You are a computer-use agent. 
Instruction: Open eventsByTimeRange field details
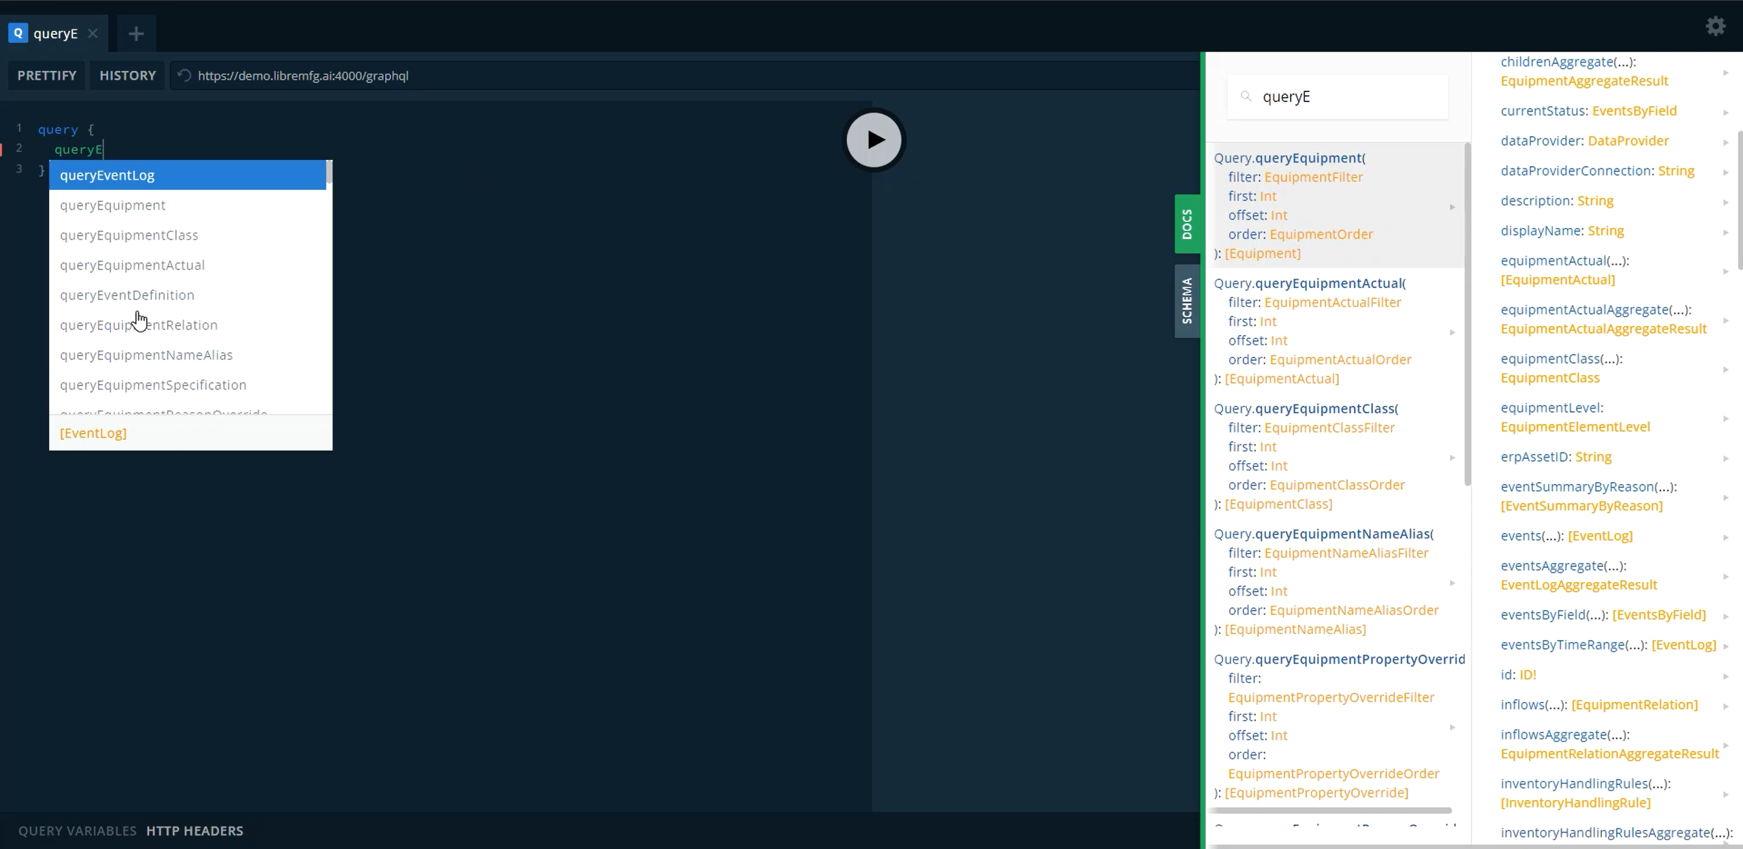(x=1608, y=644)
